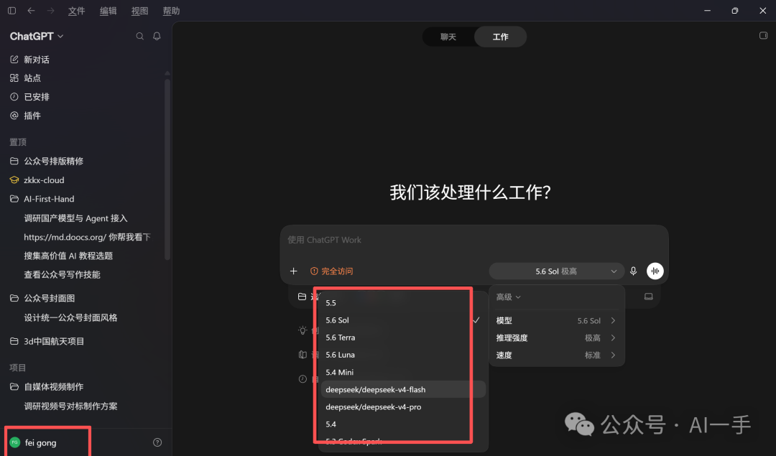
Task: Select model 5.6 Sol
Action: coord(403,320)
